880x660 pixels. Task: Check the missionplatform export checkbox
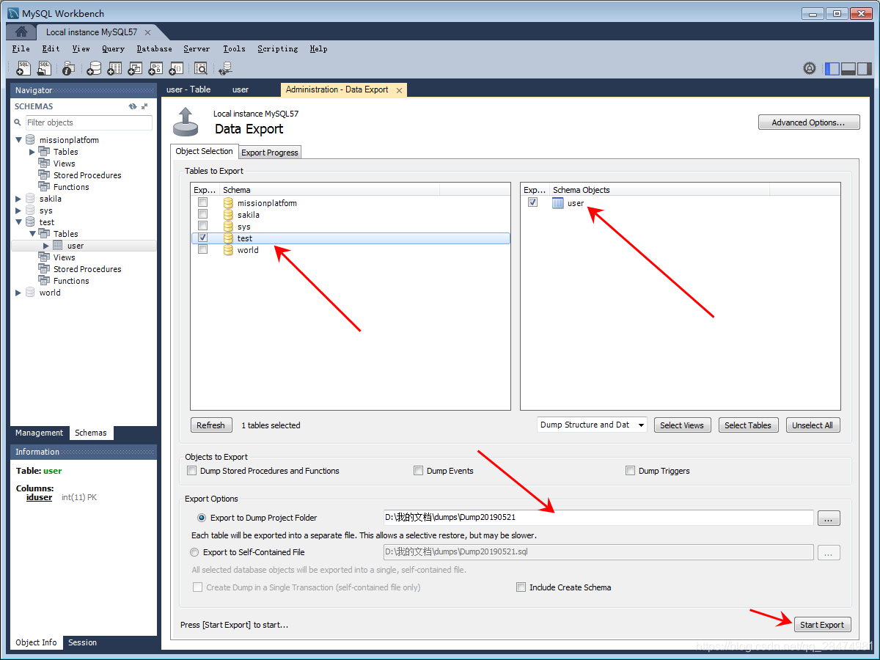click(203, 202)
